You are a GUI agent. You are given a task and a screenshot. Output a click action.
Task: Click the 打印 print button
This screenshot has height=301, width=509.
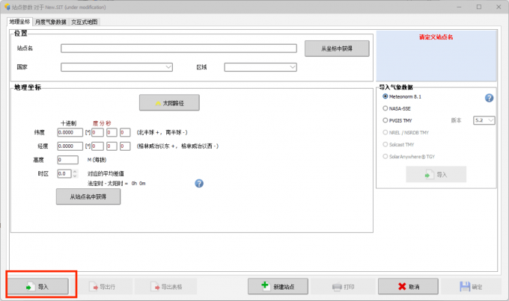pyautogui.click(x=343, y=286)
